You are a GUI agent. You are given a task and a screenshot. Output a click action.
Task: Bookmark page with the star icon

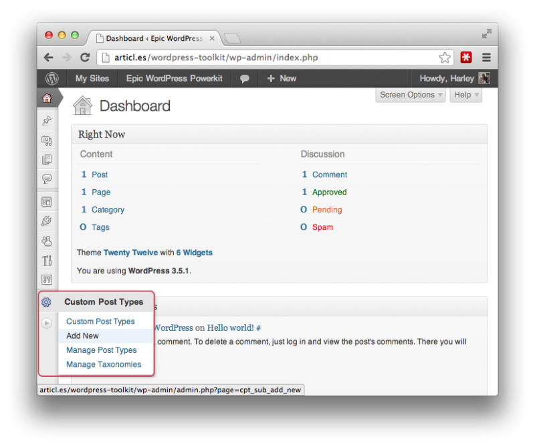click(x=445, y=57)
